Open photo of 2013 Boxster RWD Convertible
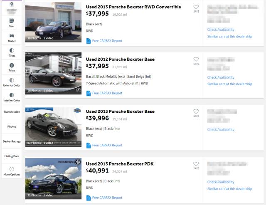The height and width of the screenshot is (205, 266). [53, 22]
